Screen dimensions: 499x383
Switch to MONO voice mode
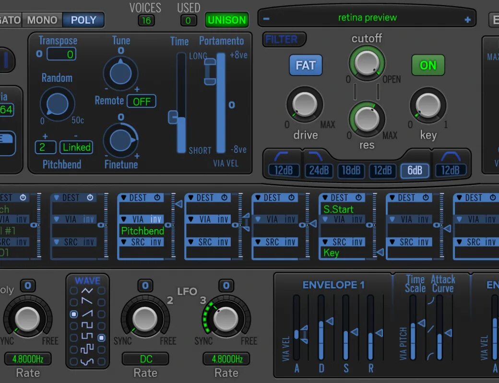(x=42, y=20)
